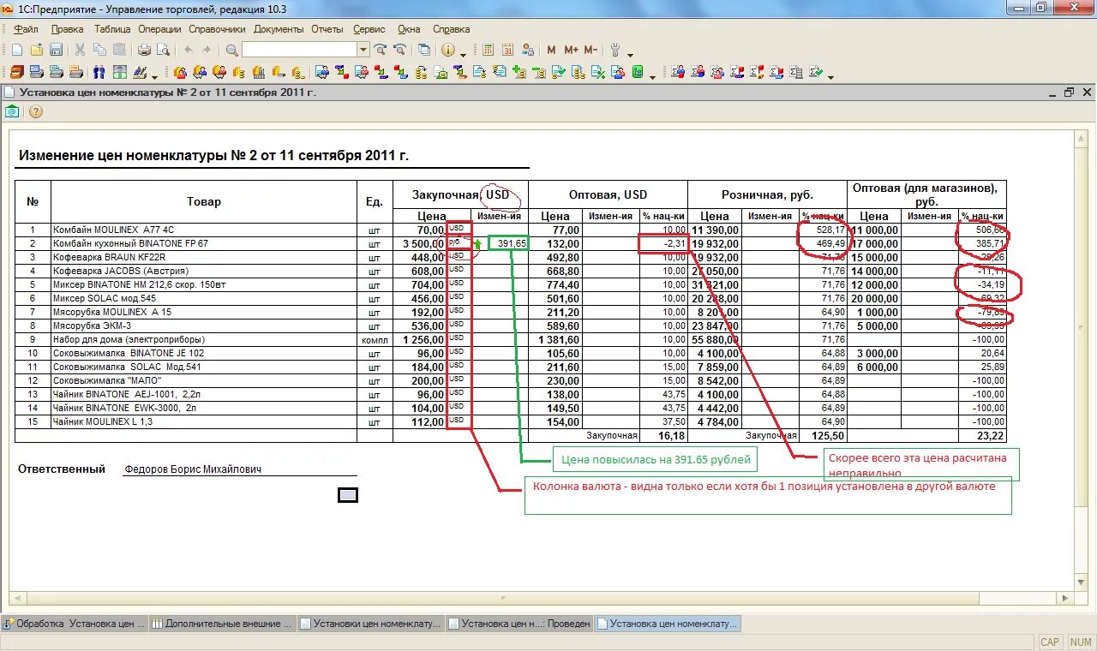The width and height of the screenshot is (1097, 651).
Task: Expand dropdown at far right of second toolbar
Action: 830,76
